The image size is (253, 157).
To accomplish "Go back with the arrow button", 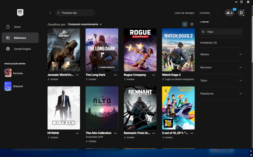I will click(x=50, y=13).
